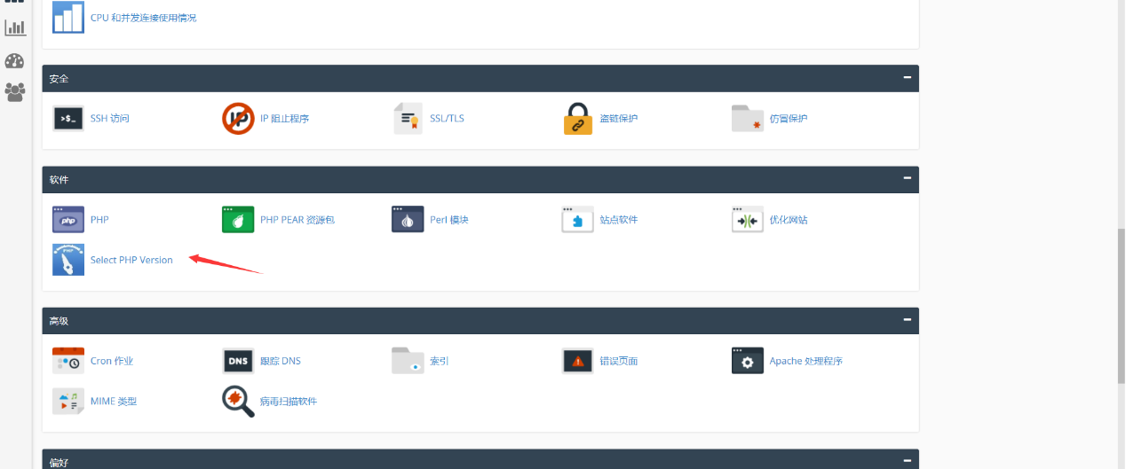
Task: Open the 仿冒保护 link
Action: (x=789, y=119)
